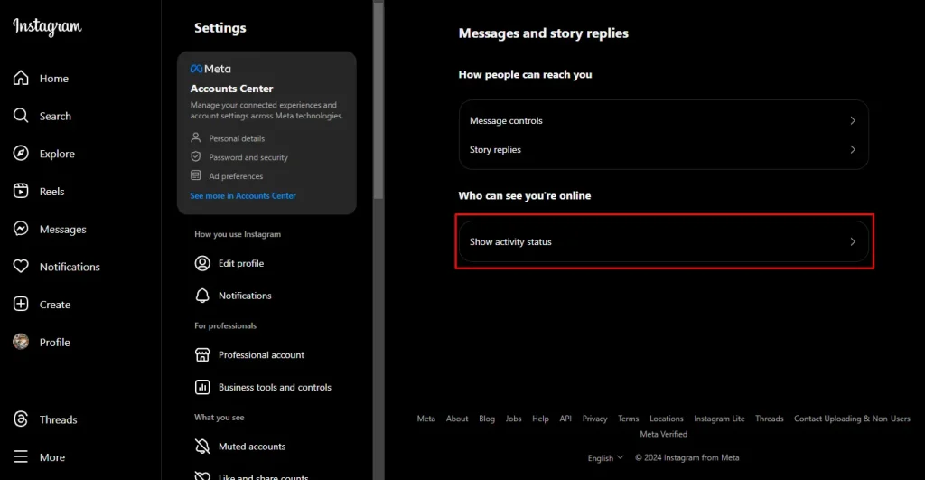Click Password and security text

coord(248,157)
